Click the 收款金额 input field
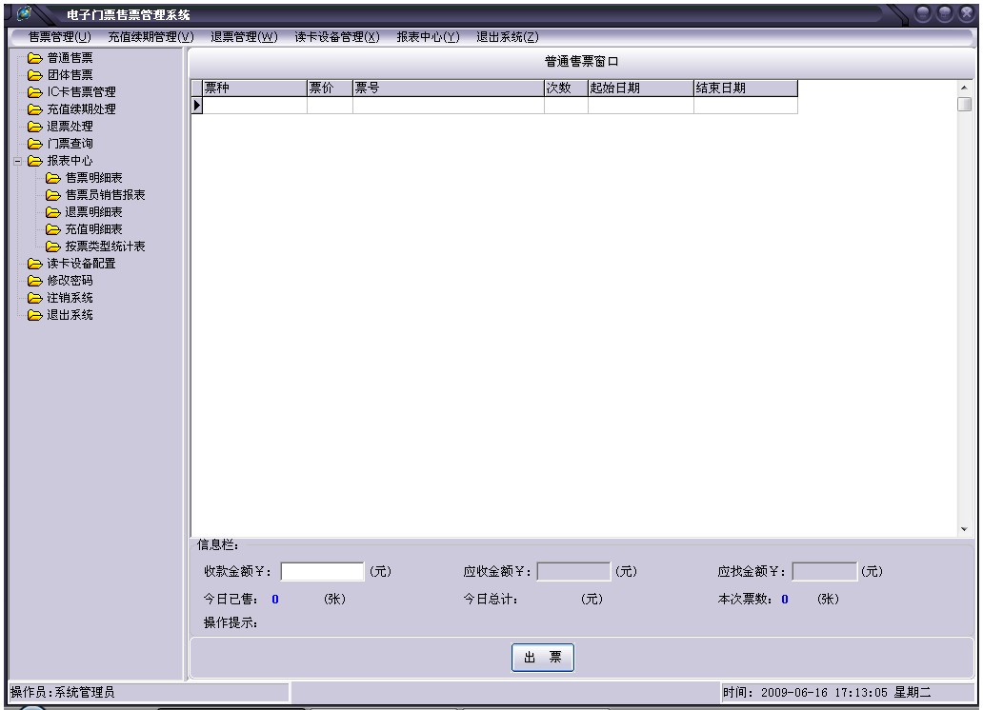This screenshot has width=983, height=710. pos(322,572)
